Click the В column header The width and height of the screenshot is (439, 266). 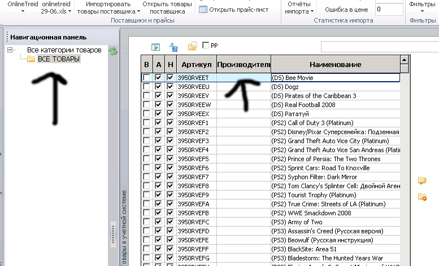[147, 64]
